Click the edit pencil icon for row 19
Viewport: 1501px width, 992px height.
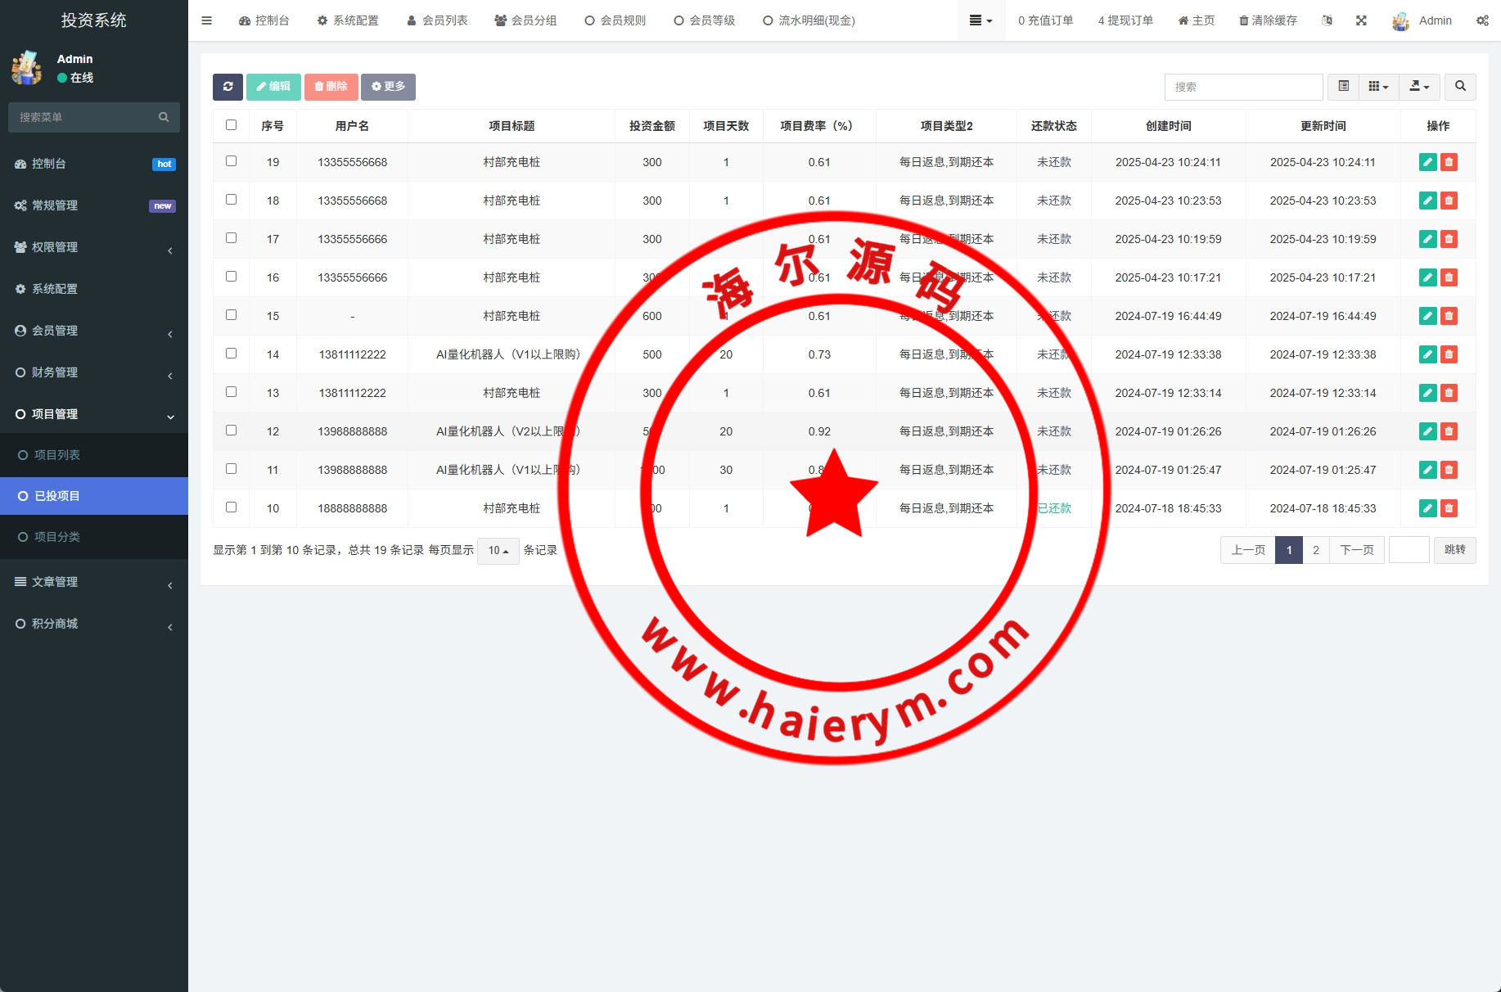pyautogui.click(x=1427, y=162)
